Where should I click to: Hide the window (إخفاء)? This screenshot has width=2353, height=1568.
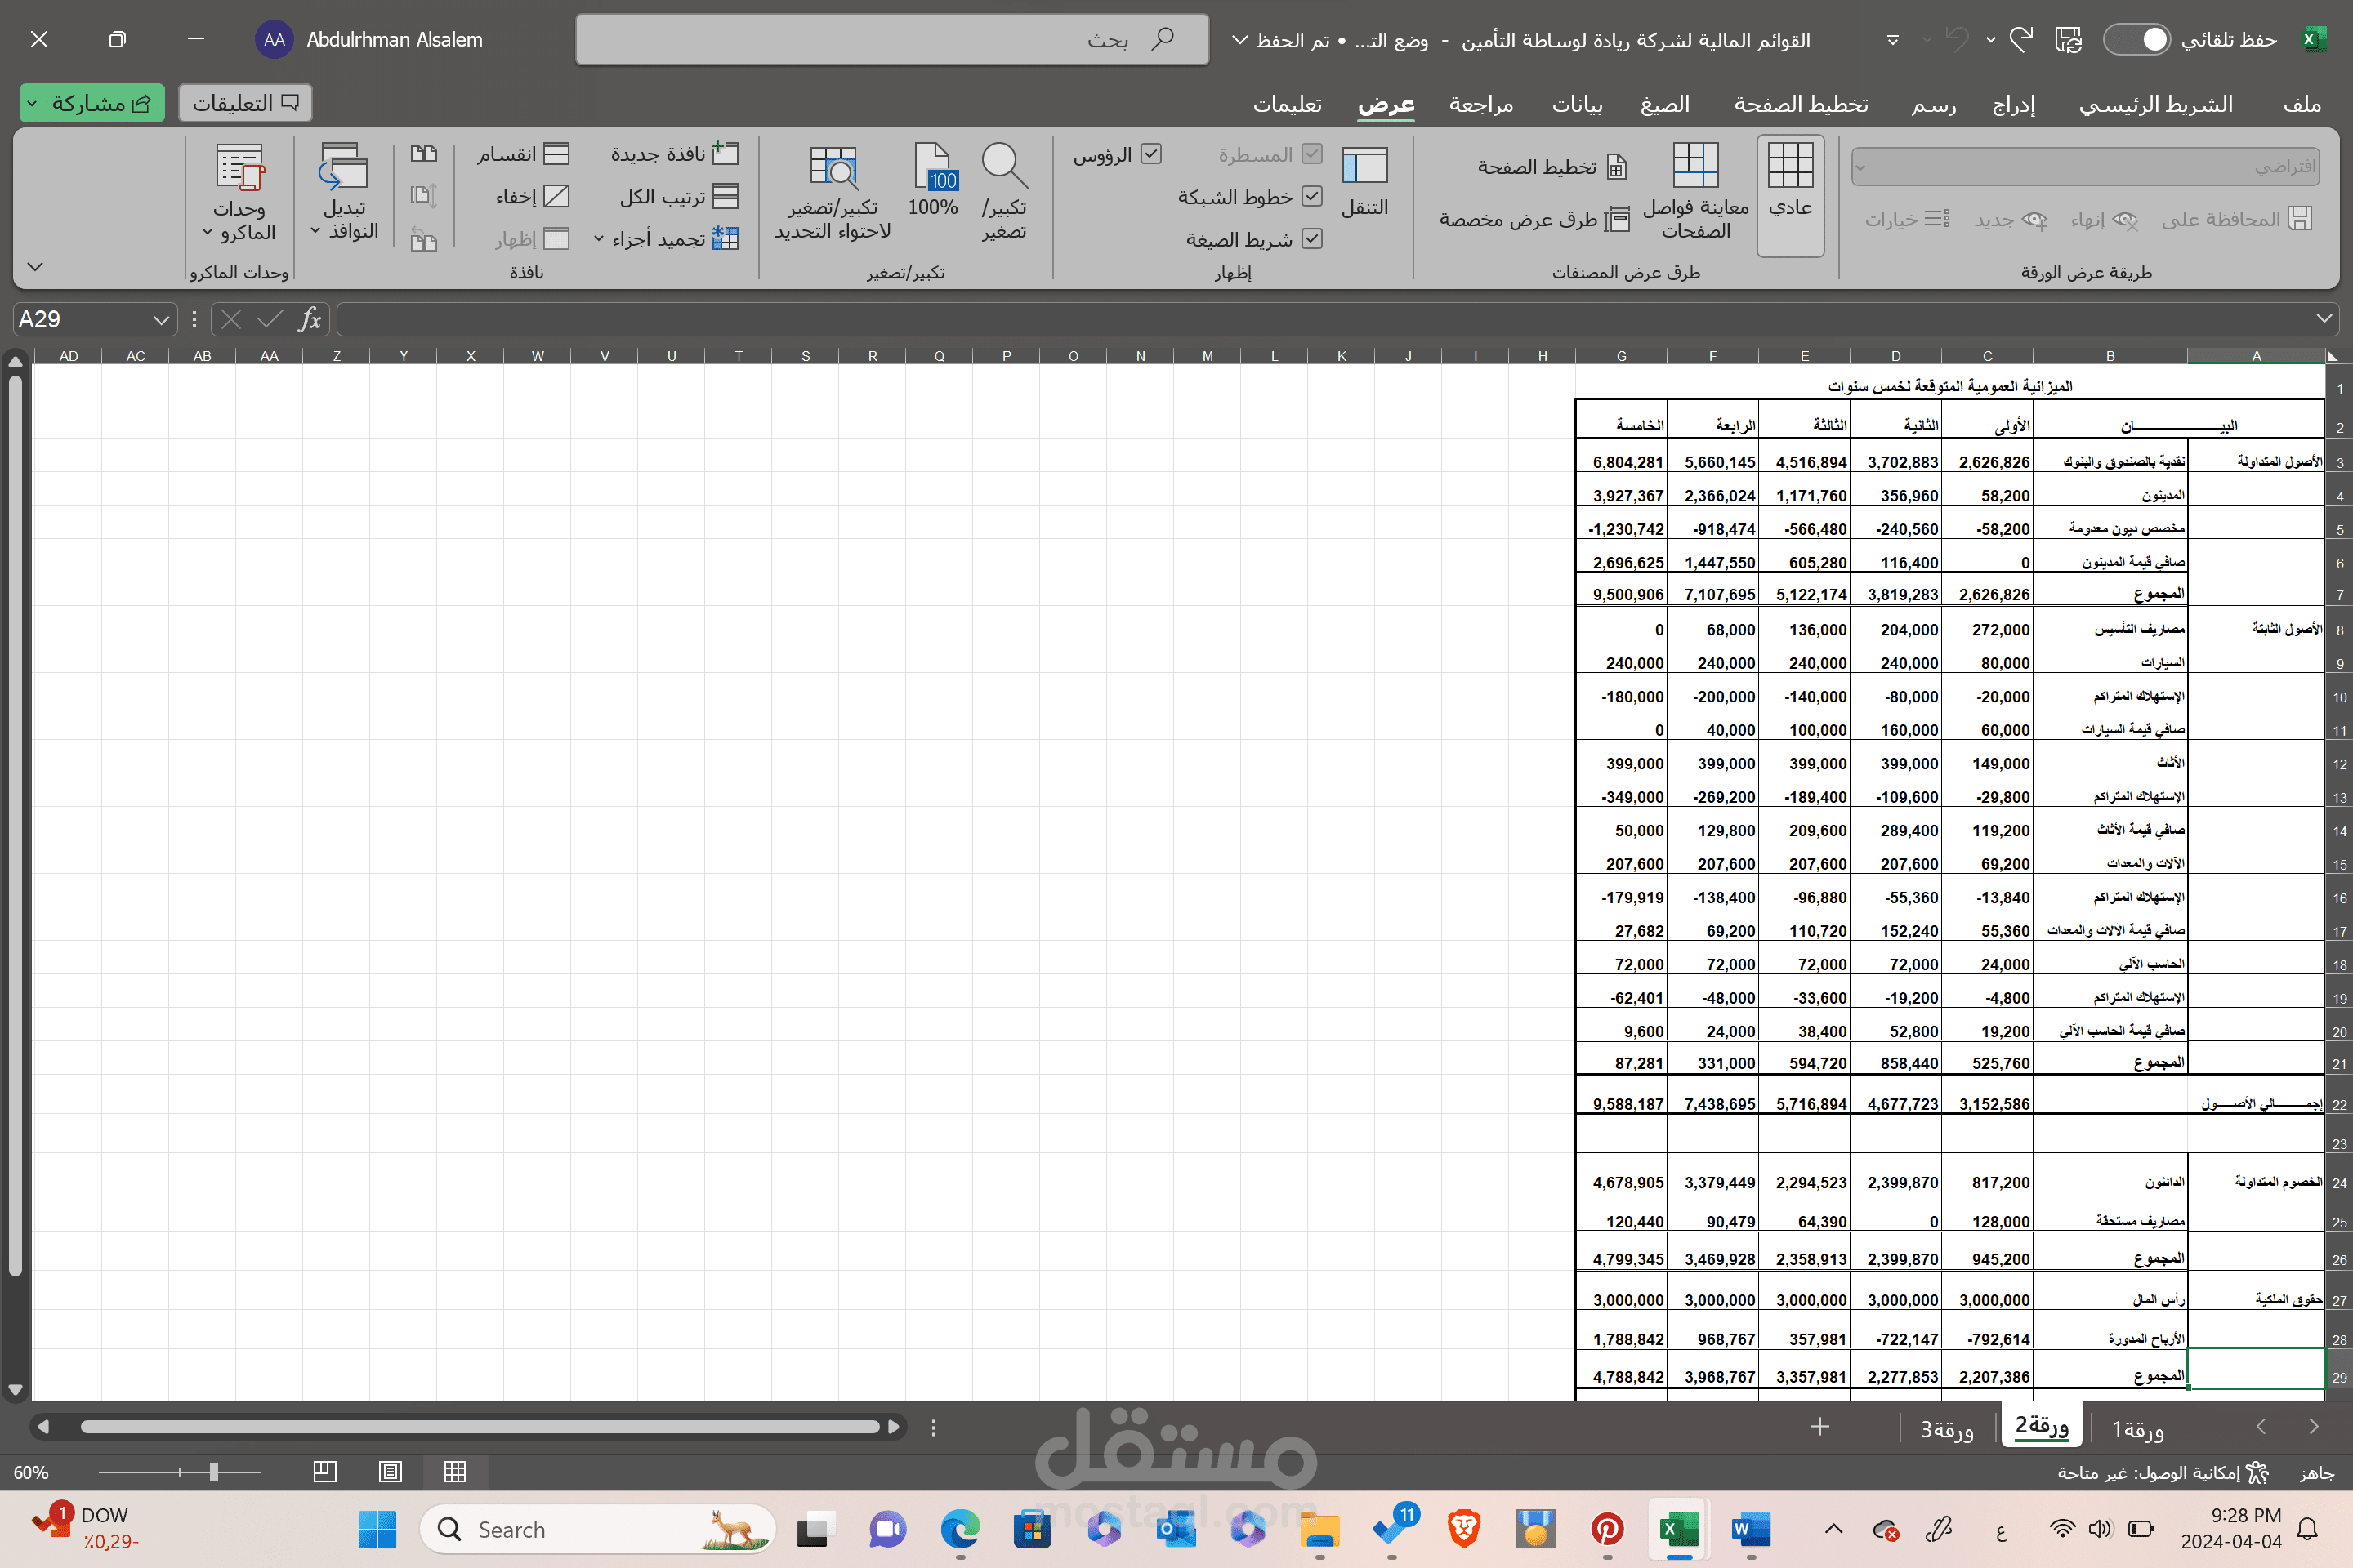532,196
